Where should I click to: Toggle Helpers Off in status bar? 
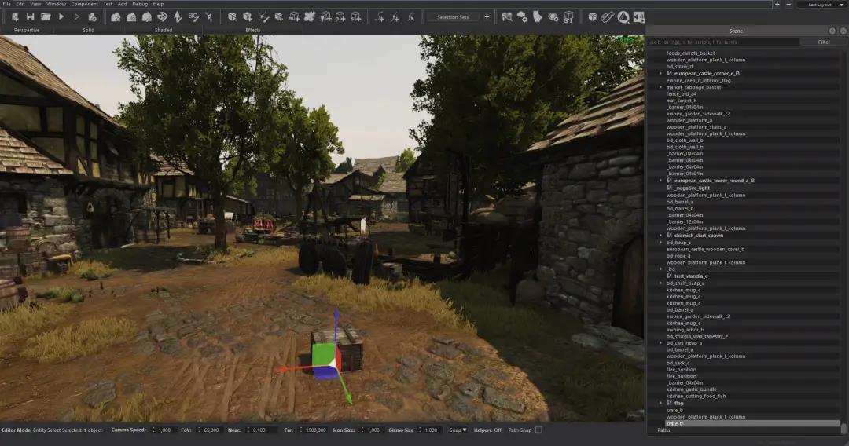click(x=488, y=430)
